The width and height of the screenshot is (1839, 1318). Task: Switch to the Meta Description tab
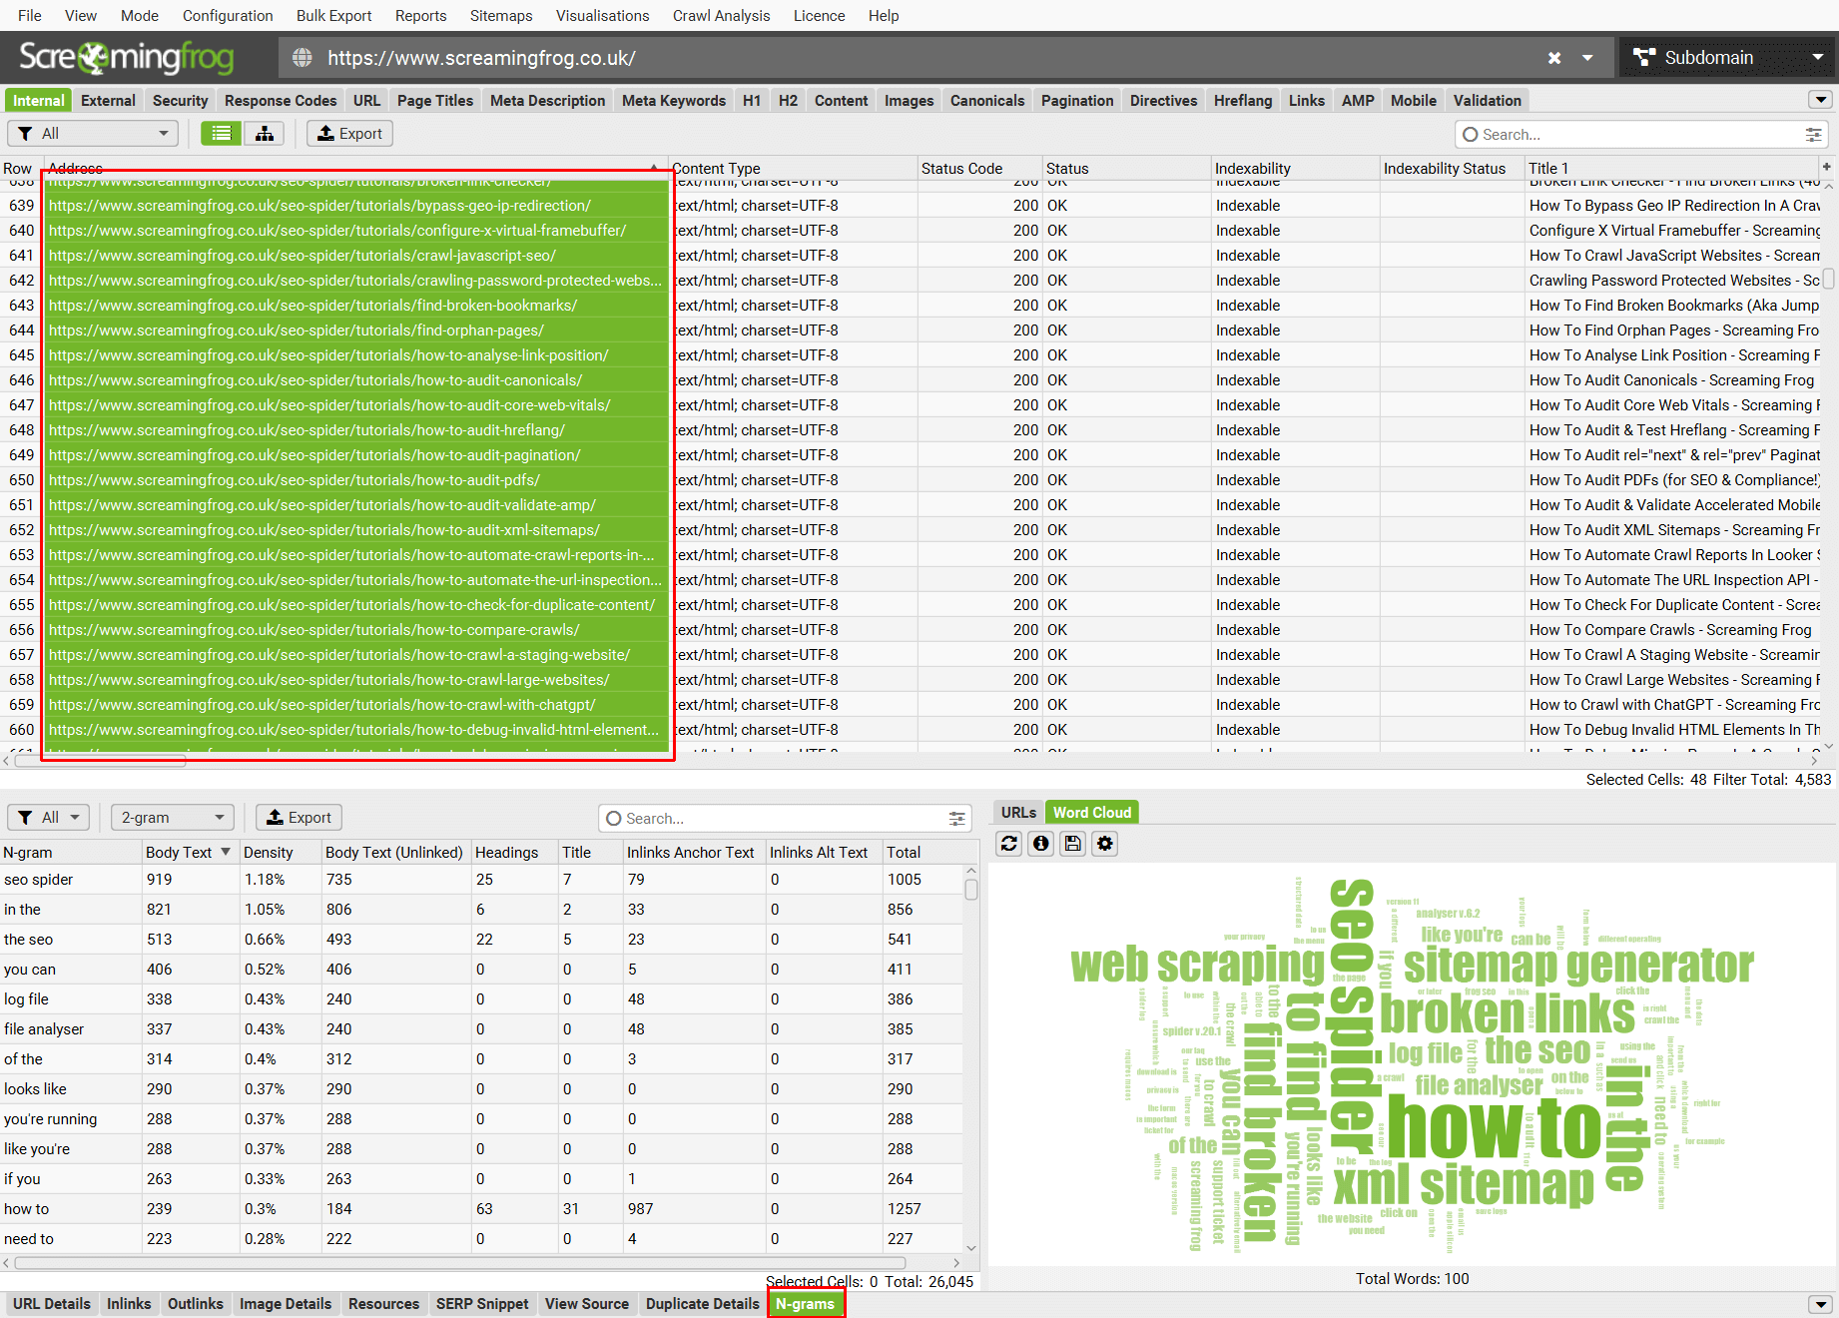[547, 101]
